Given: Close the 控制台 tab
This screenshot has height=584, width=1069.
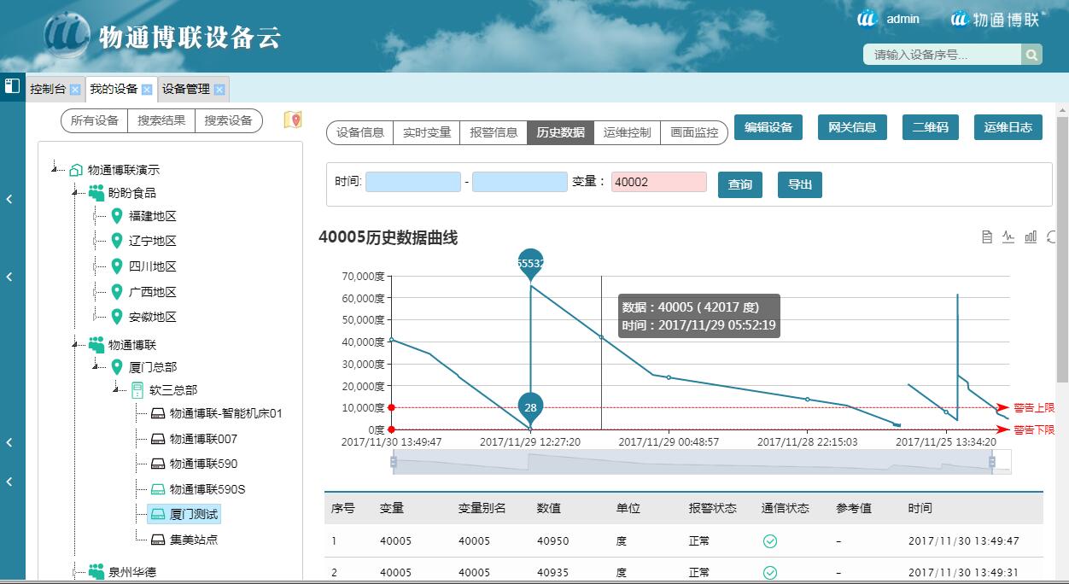Looking at the screenshot, I should (x=75, y=90).
